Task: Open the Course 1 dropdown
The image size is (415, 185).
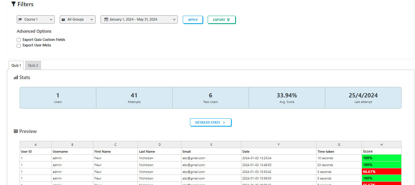Action: click(x=36, y=20)
